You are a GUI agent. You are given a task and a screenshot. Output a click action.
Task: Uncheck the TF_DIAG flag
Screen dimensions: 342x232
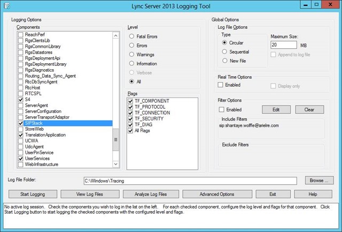coord(130,125)
